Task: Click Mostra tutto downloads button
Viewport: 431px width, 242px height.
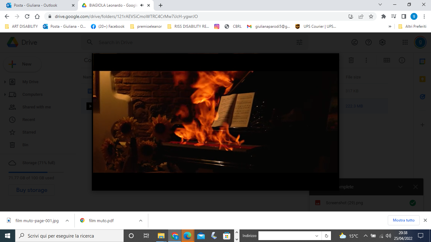Action: (404, 220)
